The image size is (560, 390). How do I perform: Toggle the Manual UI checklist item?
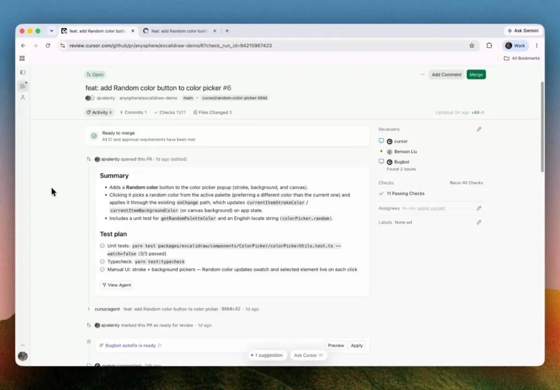coord(102,269)
